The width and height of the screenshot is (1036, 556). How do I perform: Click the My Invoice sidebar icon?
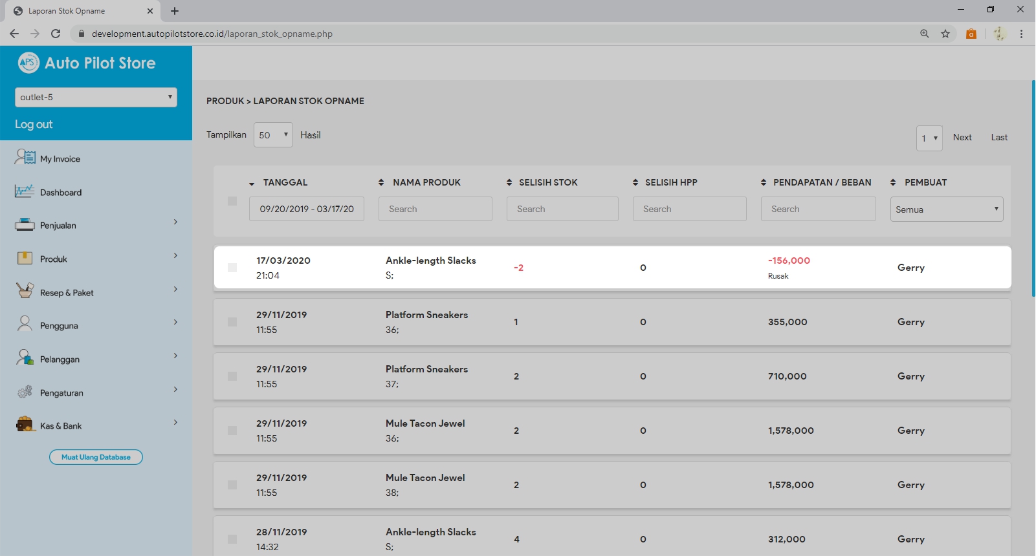click(x=25, y=157)
